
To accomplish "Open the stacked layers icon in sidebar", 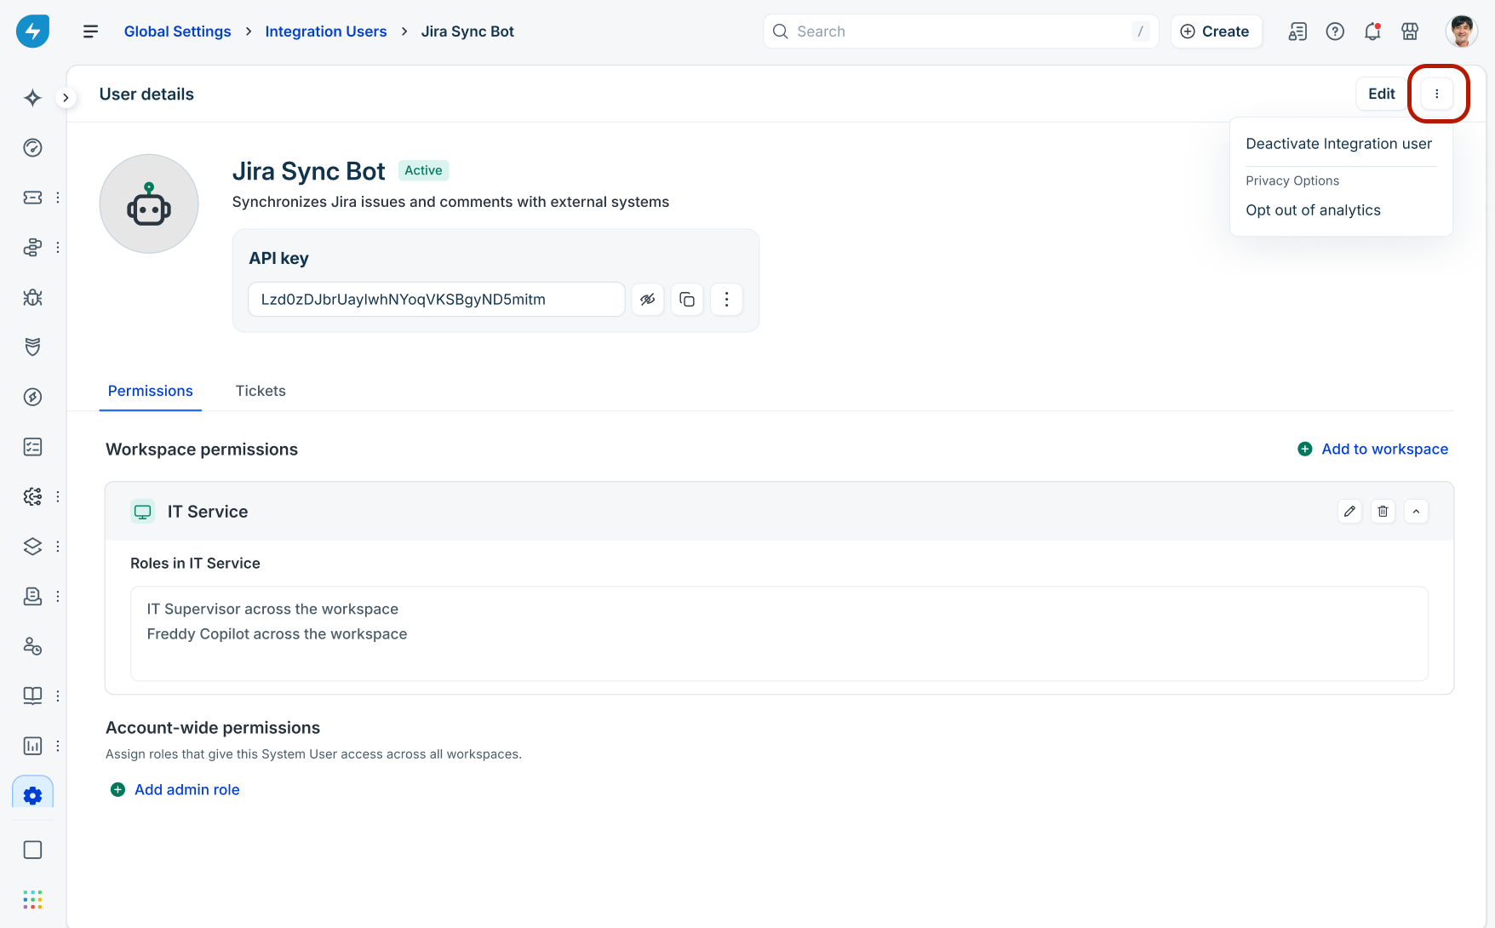I will tap(32, 547).
